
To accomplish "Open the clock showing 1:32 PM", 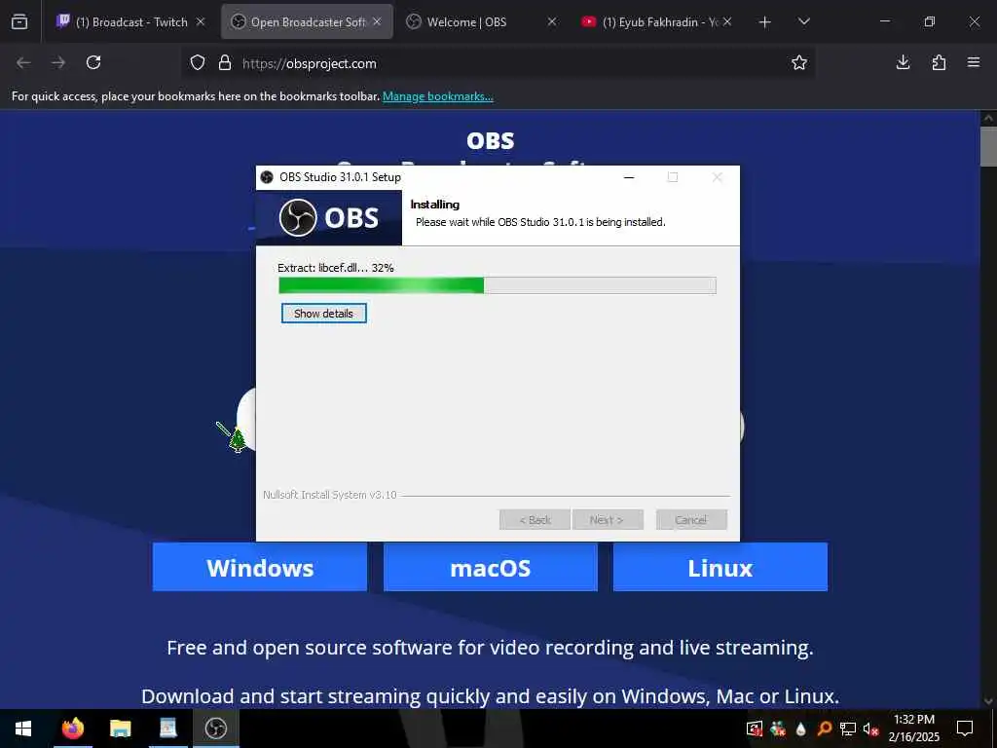I will pyautogui.click(x=913, y=729).
